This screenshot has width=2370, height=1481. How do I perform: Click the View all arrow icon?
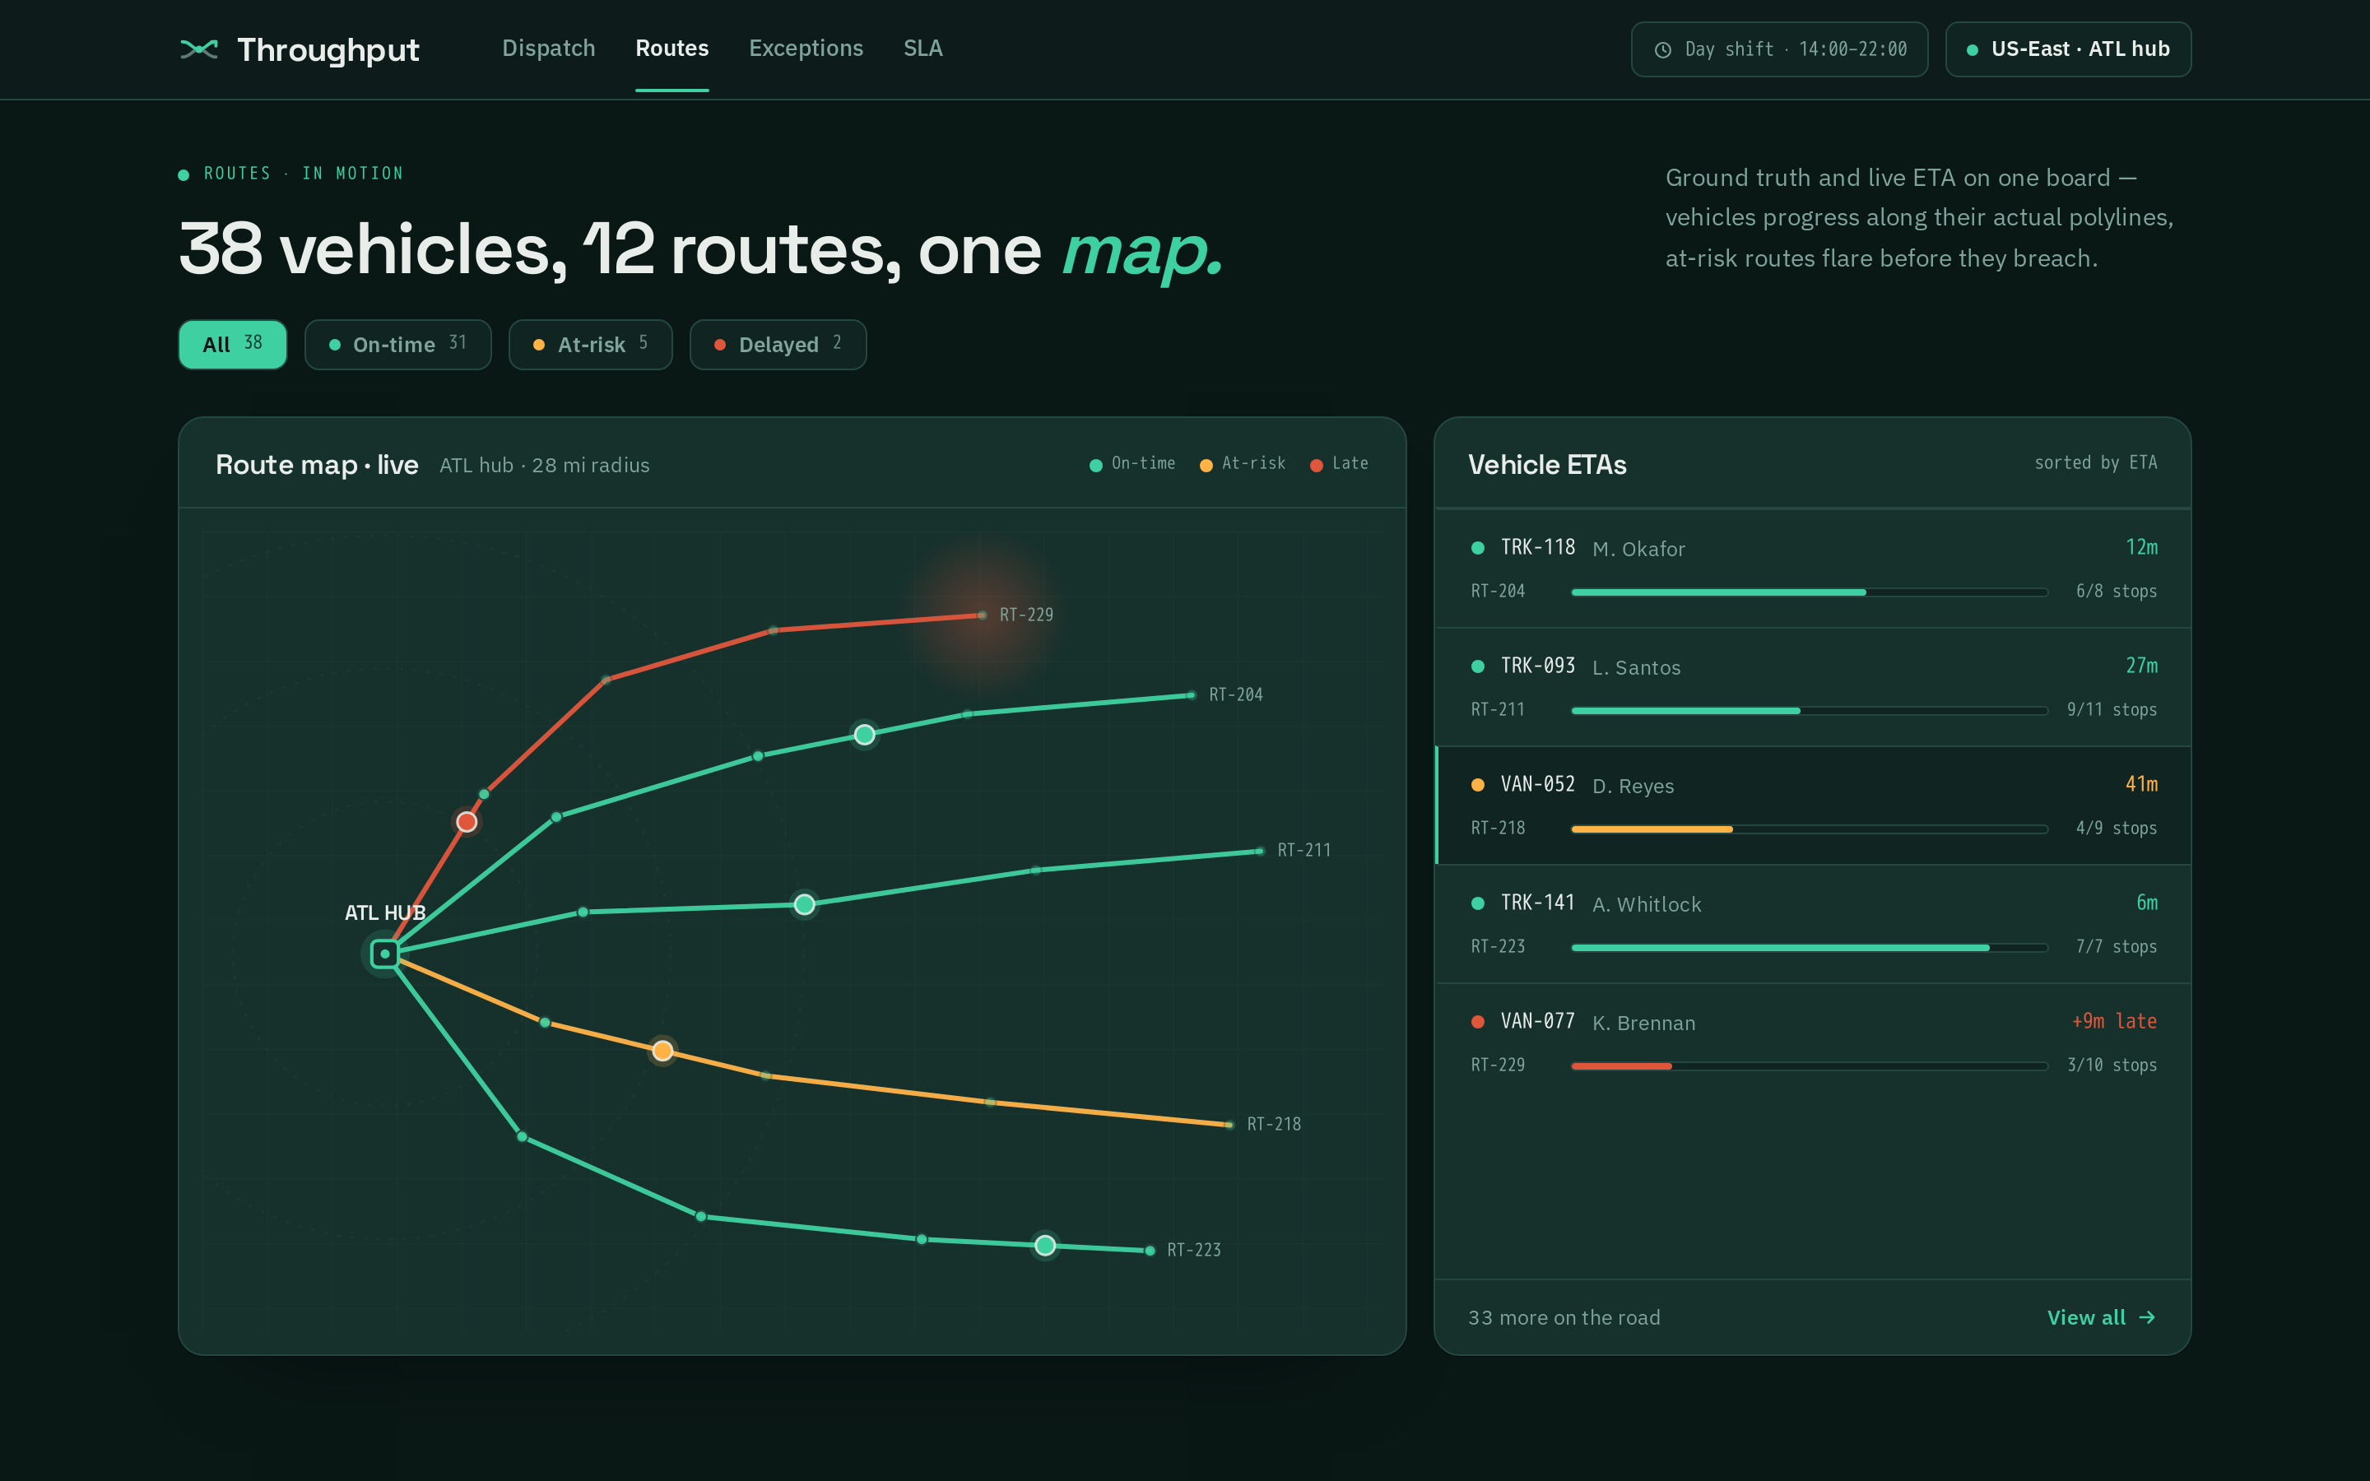click(x=2147, y=1317)
